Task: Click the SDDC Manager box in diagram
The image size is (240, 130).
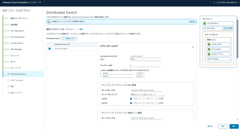Action: pyautogui.click(x=218, y=59)
